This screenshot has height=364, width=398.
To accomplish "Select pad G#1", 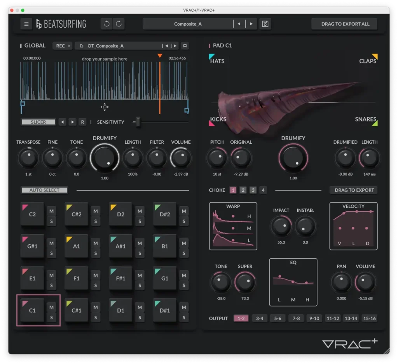I will tap(32, 246).
